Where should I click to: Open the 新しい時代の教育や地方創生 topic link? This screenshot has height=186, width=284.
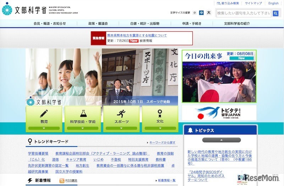click(220, 158)
